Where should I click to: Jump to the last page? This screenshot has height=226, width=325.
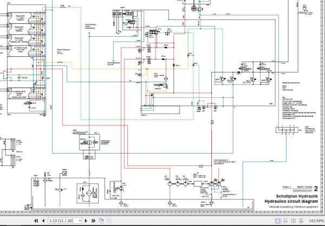93,221
